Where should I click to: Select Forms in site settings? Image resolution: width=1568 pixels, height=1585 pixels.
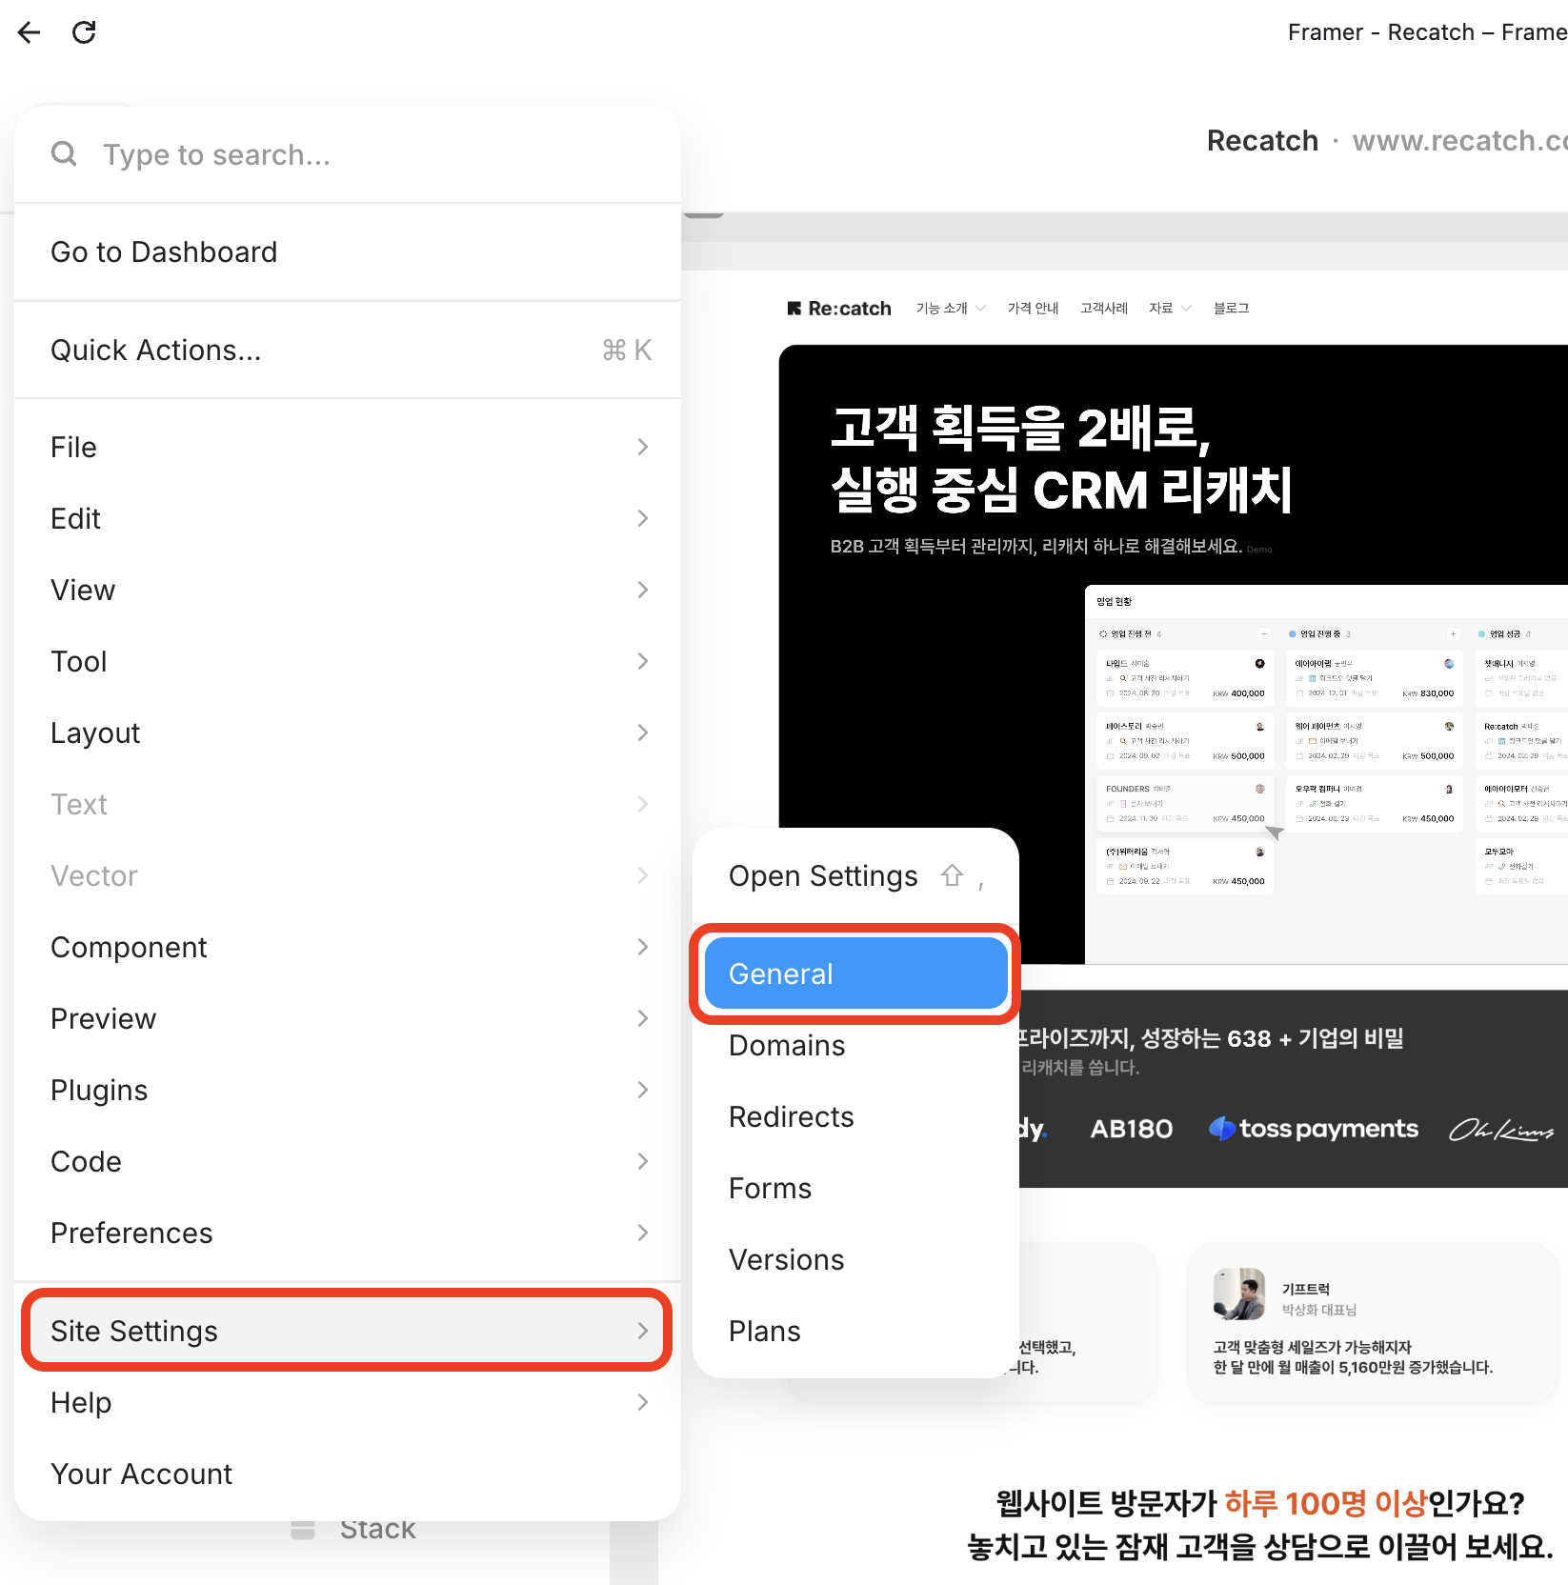pos(855,1188)
